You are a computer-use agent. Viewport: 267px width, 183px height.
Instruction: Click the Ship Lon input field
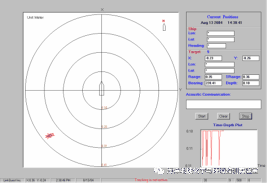tap(220, 33)
